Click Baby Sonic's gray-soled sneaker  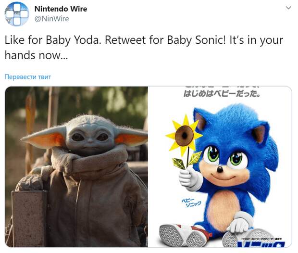183,236
